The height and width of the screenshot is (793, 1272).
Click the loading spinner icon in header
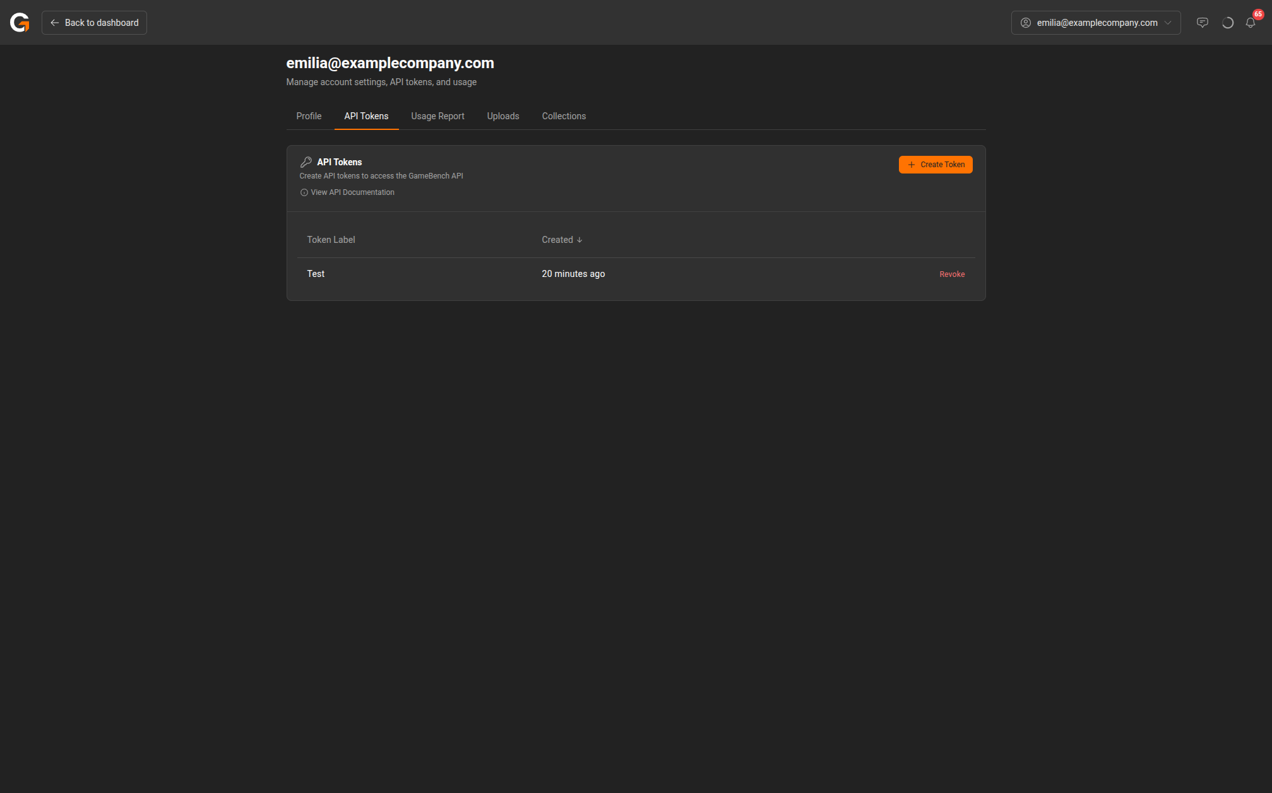pos(1227,23)
